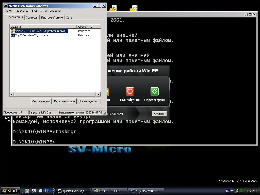Click the EN language indicator in tray
The image size is (260, 195).
point(227,191)
